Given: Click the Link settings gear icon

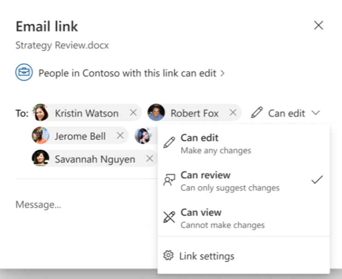Looking at the screenshot, I should [169, 256].
